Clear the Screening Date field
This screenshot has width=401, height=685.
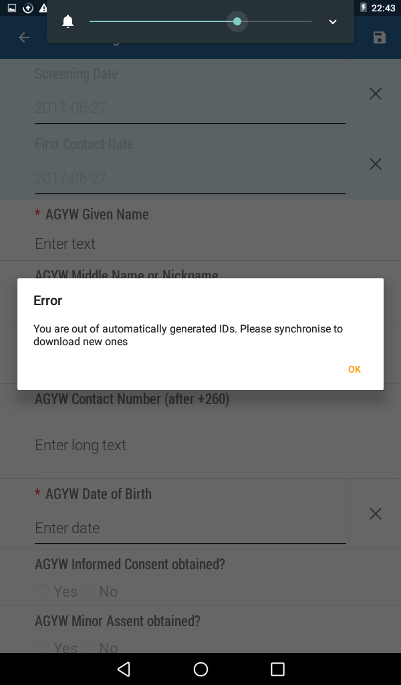tap(375, 94)
